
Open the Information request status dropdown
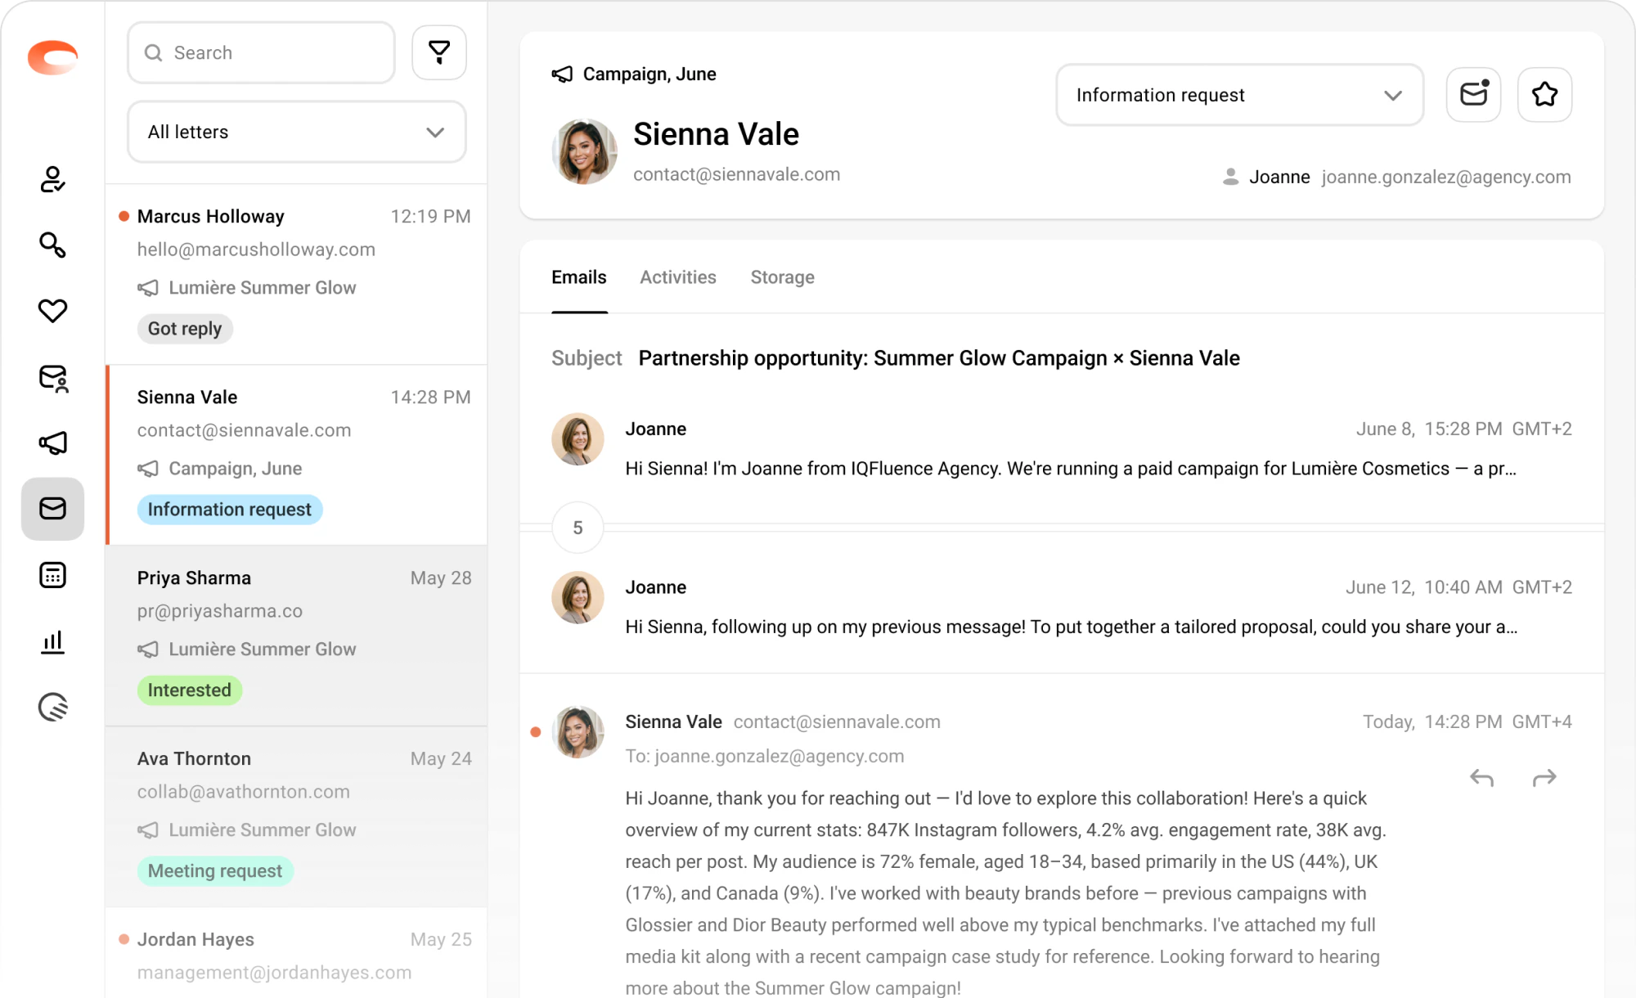[x=1239, y=95]
